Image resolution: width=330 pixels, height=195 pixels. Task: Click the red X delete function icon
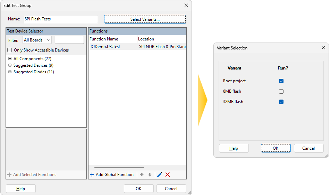(168, 175)
